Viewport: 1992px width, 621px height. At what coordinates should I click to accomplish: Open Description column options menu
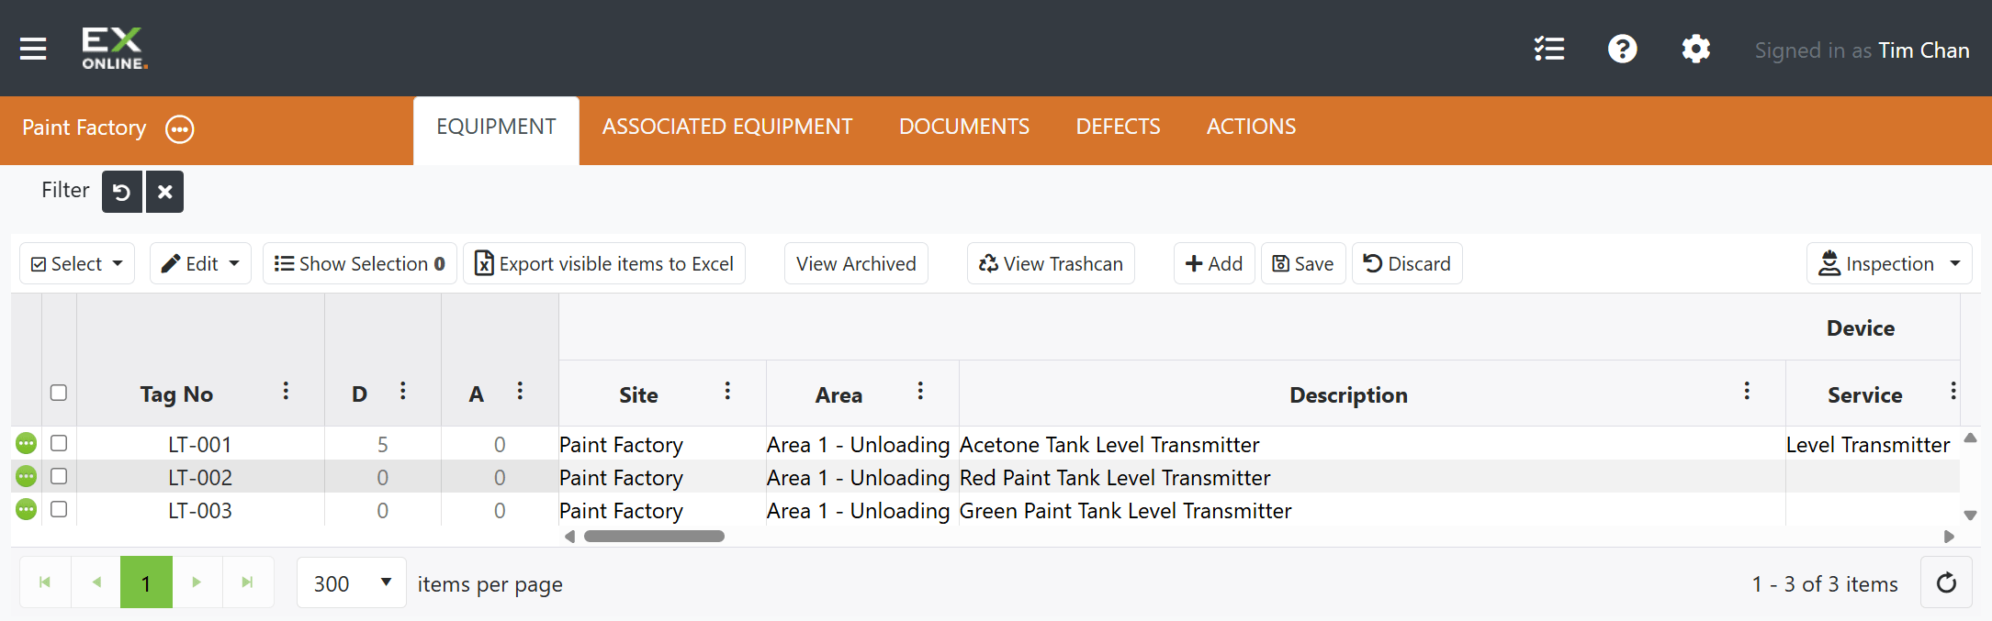coord(1747,392)
